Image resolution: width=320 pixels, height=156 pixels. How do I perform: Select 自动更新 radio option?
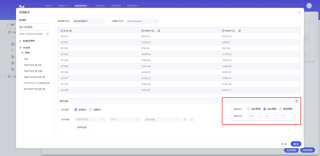pyautogui.click(x=249, y=109)
